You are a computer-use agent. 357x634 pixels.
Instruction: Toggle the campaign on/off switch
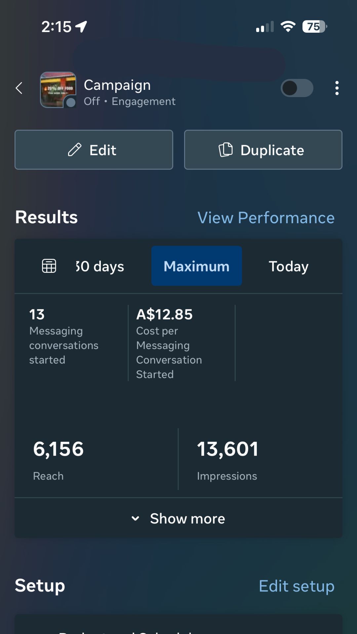coord(297,88)
